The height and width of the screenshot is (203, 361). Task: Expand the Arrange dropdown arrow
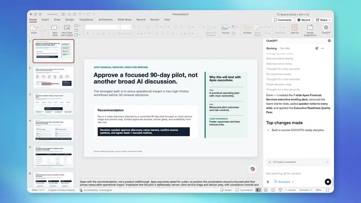[x=251, y=28]
